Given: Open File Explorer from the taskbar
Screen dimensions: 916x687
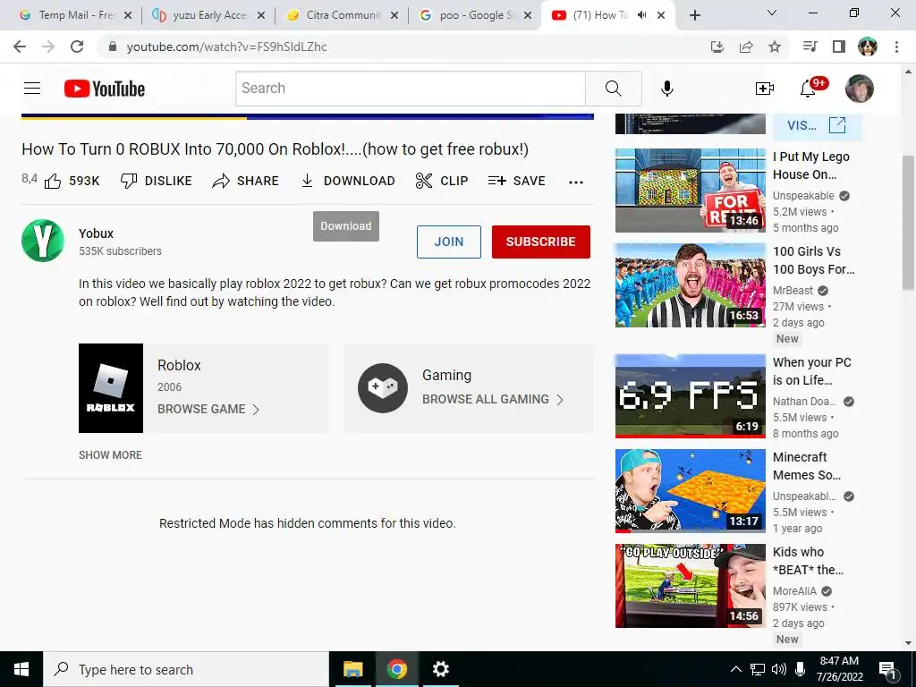Looking at the screenshot, I should coord(352,669).
